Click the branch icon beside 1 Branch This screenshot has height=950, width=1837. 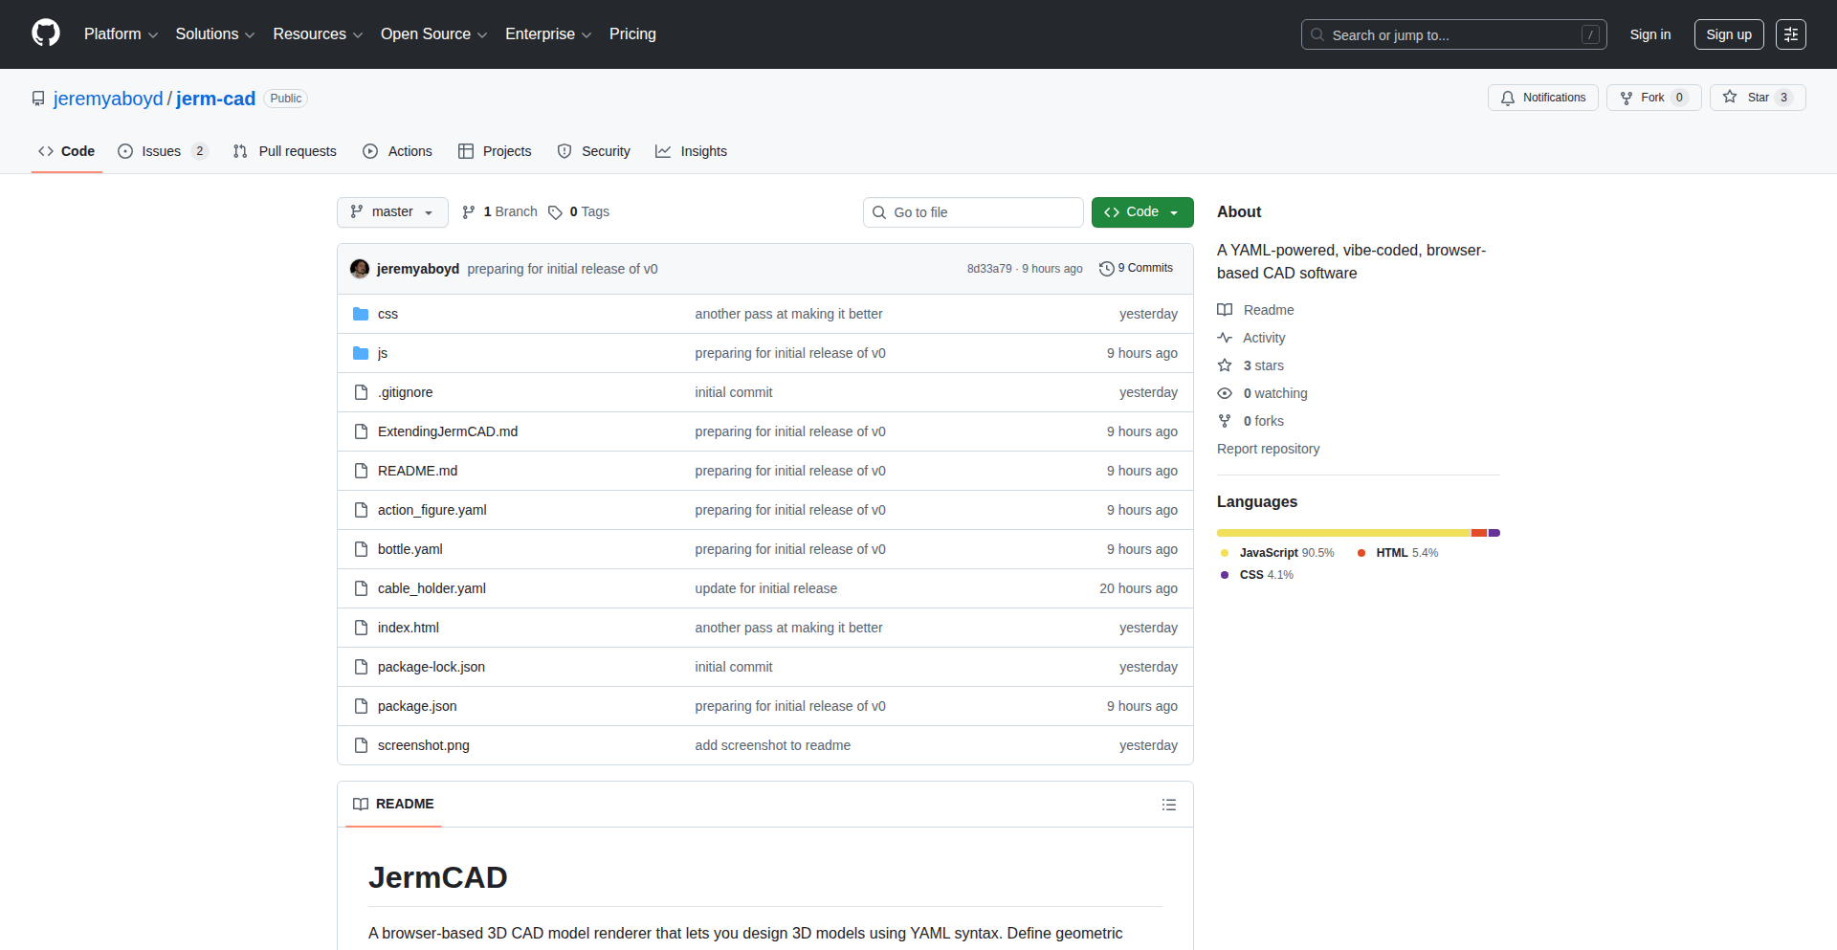(x=469, y=212)
